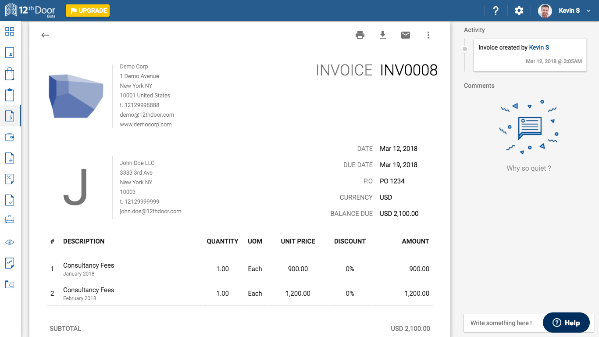This screenshot has width=599, height=337.
Task: Click the due date Mar 19, 2018
Action: tap(399, 165)
